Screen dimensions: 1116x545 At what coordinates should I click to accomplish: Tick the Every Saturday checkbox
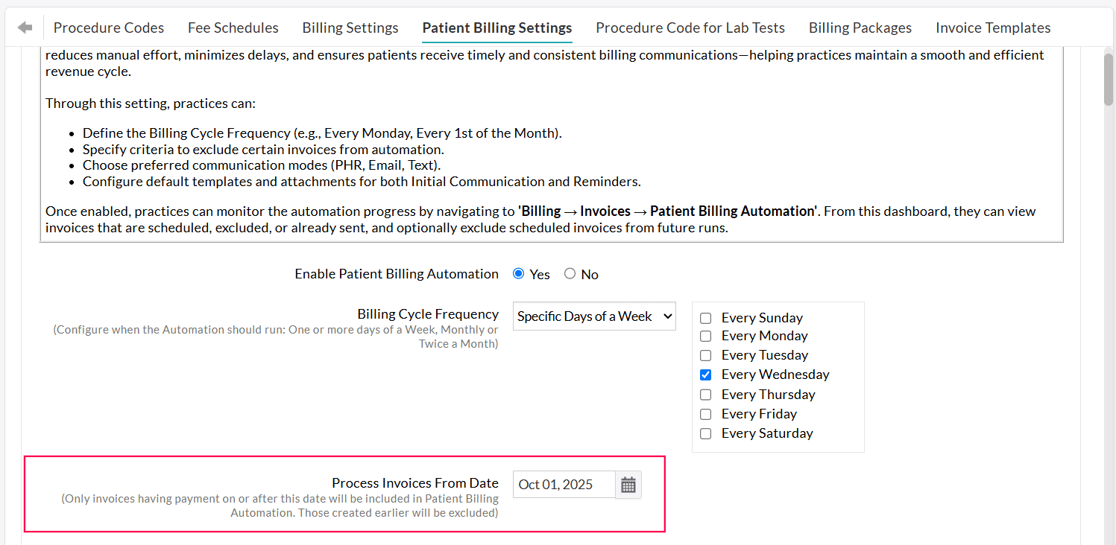pos(706,433)
